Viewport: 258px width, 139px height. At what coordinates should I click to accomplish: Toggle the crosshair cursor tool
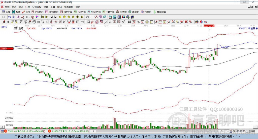pyautogui.click(x=92, y=17)
